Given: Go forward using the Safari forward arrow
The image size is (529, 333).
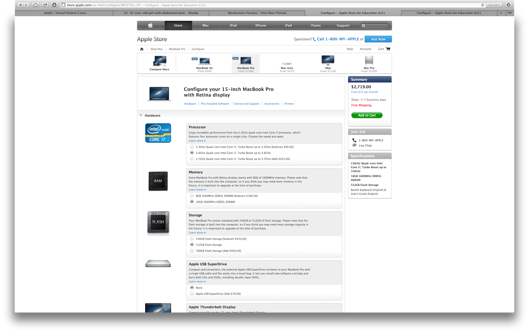Looking at the screenshot, I should [x=26, y=5].
